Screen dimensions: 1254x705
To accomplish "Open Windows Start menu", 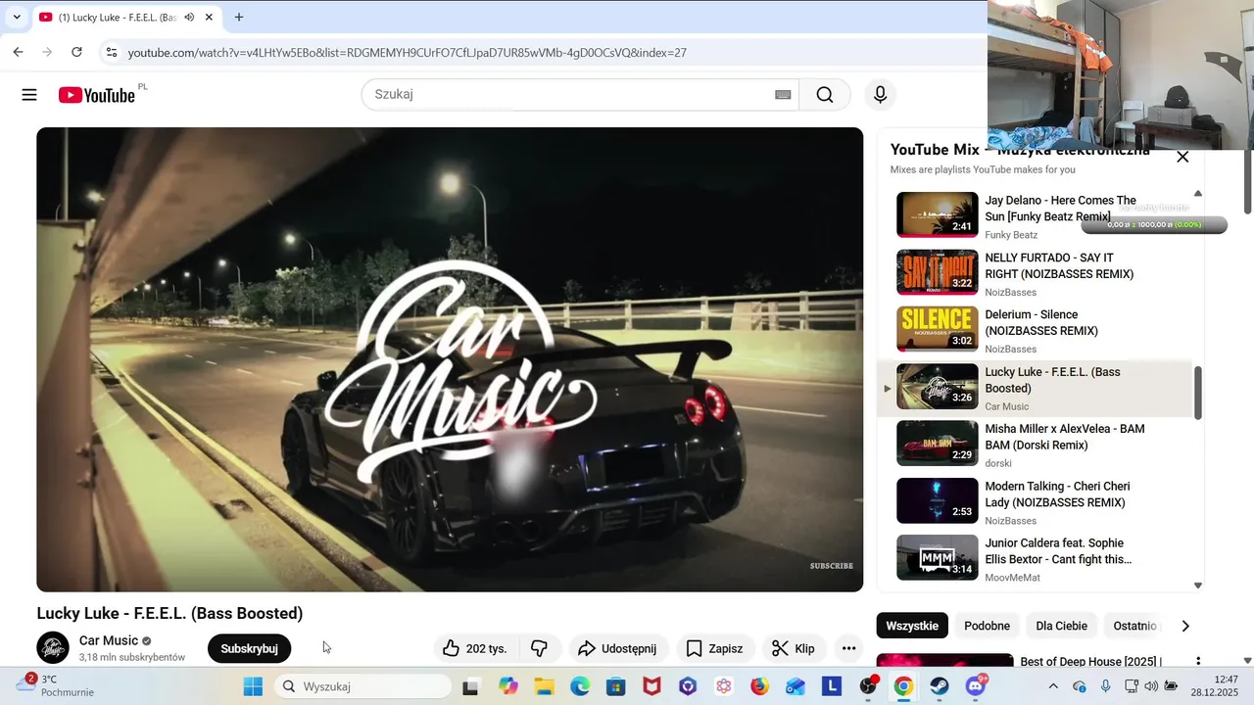I will [x=253, y=686].
